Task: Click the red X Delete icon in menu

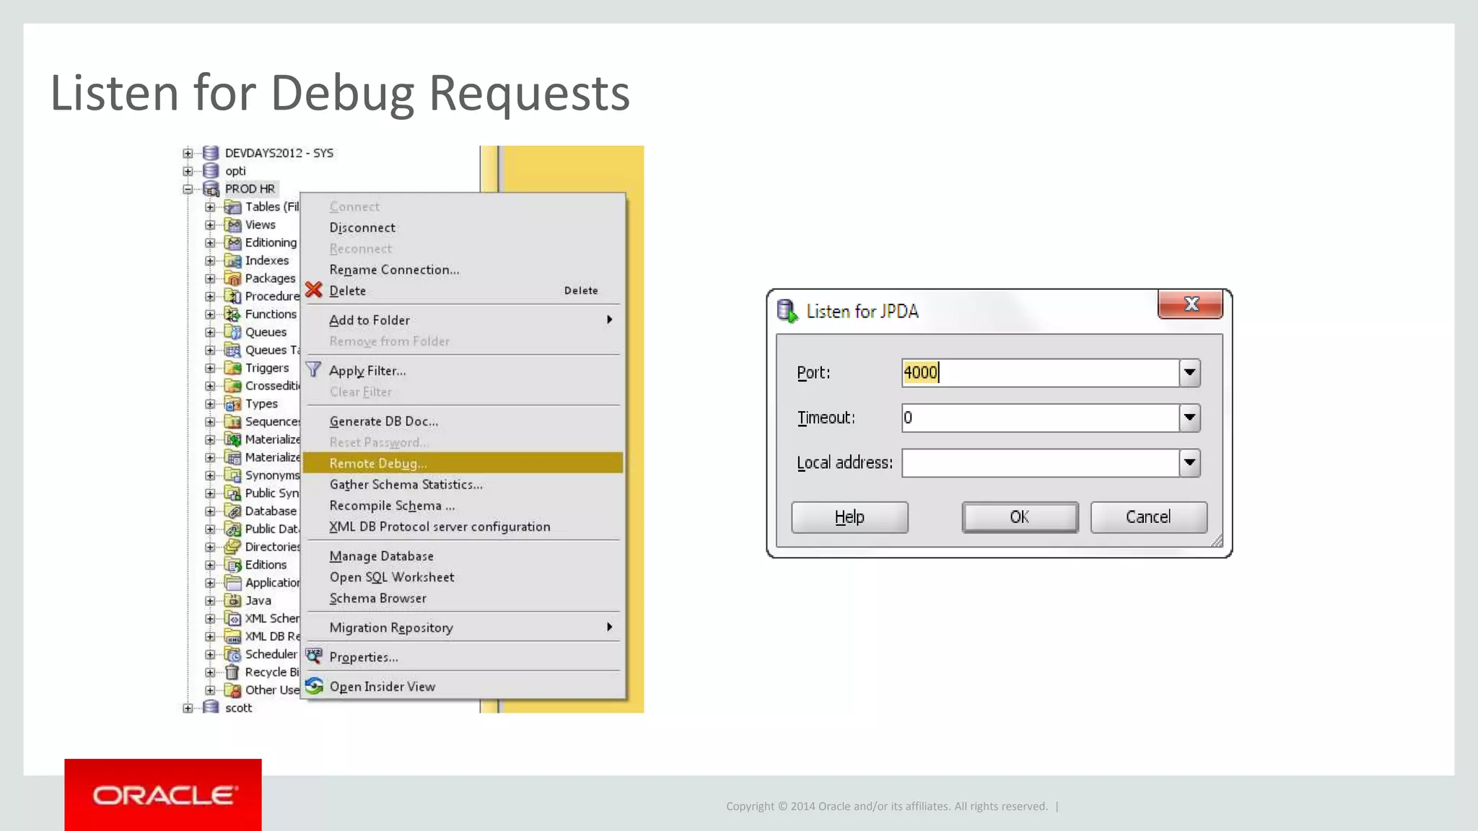Action: (313, 290)
